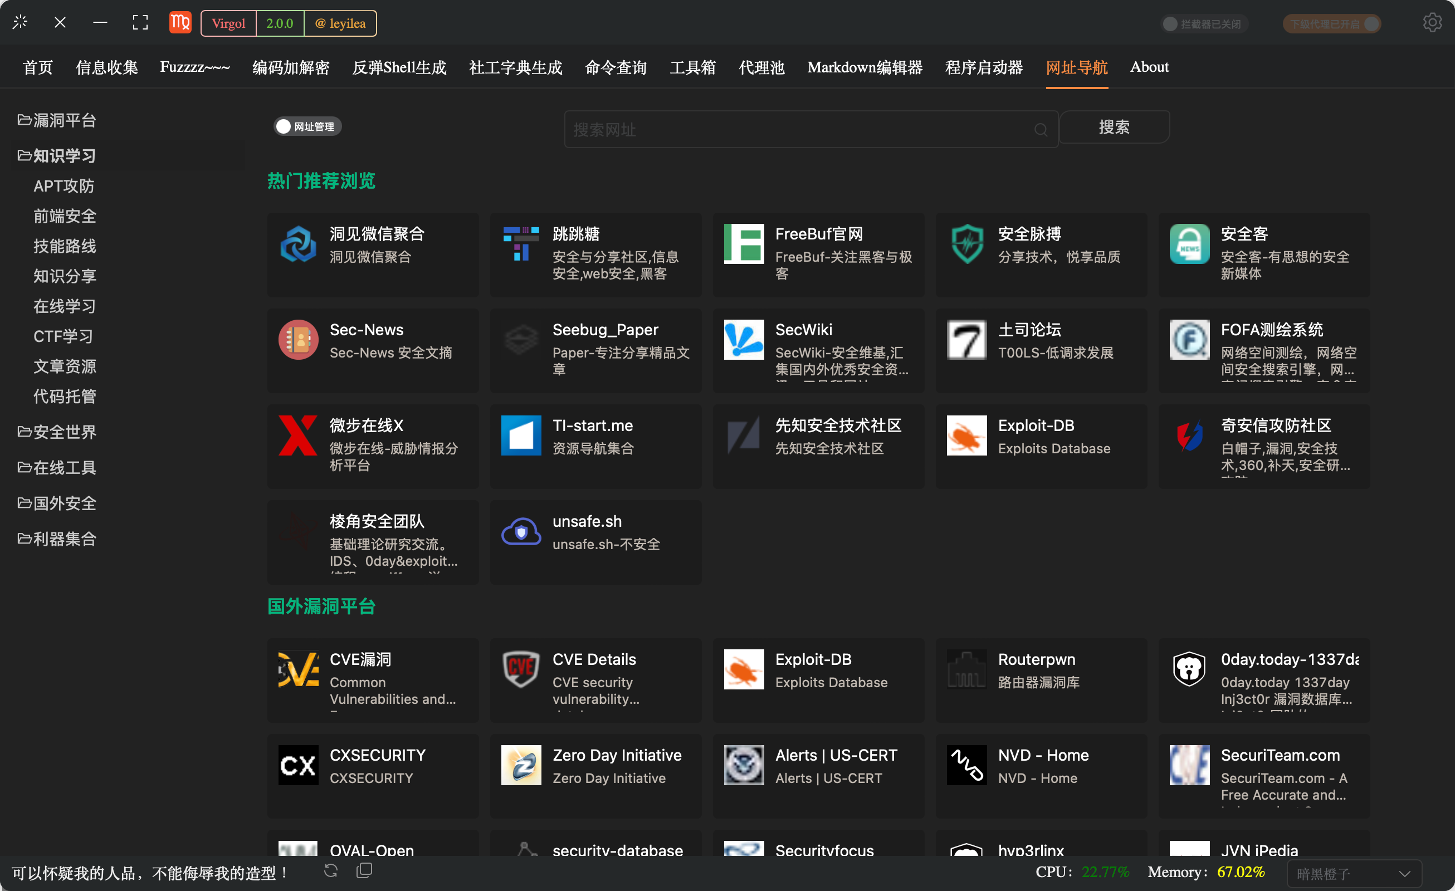Open the 奇安信攻防社区 icon
This screenshot has width=1455, height=891.
(1189, 435)
